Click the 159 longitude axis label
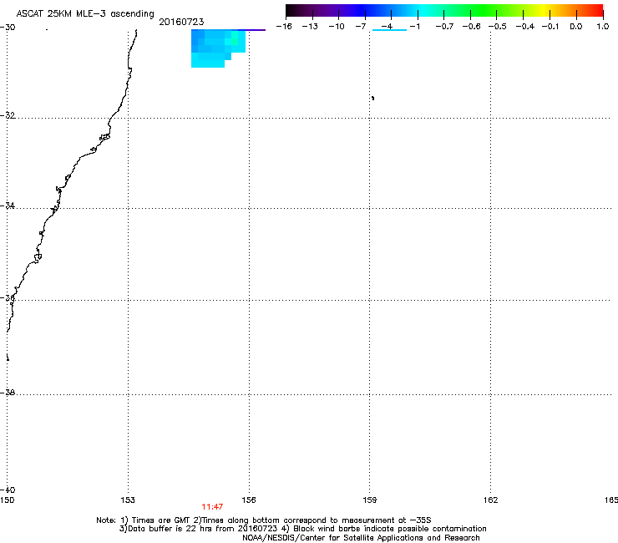 point(370,500)
